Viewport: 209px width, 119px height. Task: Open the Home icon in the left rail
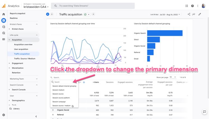(x=4, y=14)
